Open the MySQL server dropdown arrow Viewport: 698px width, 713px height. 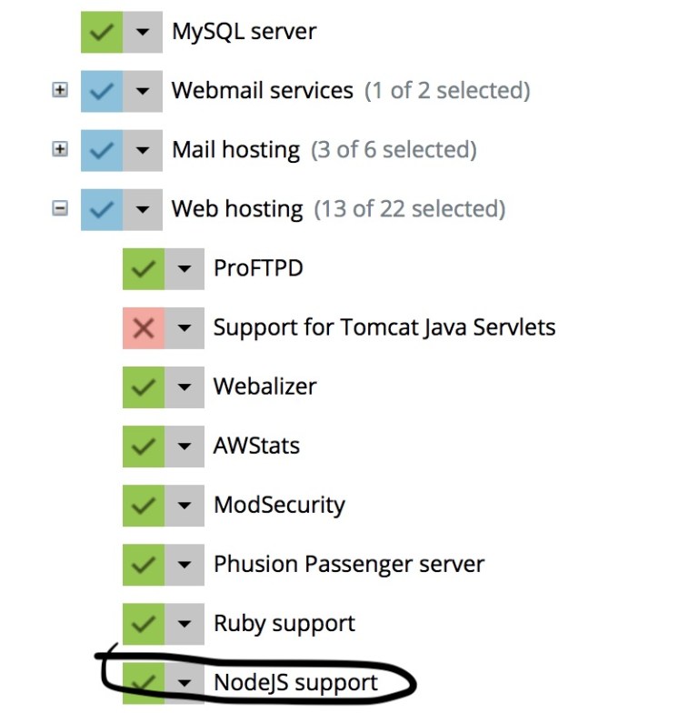(143, 33)
